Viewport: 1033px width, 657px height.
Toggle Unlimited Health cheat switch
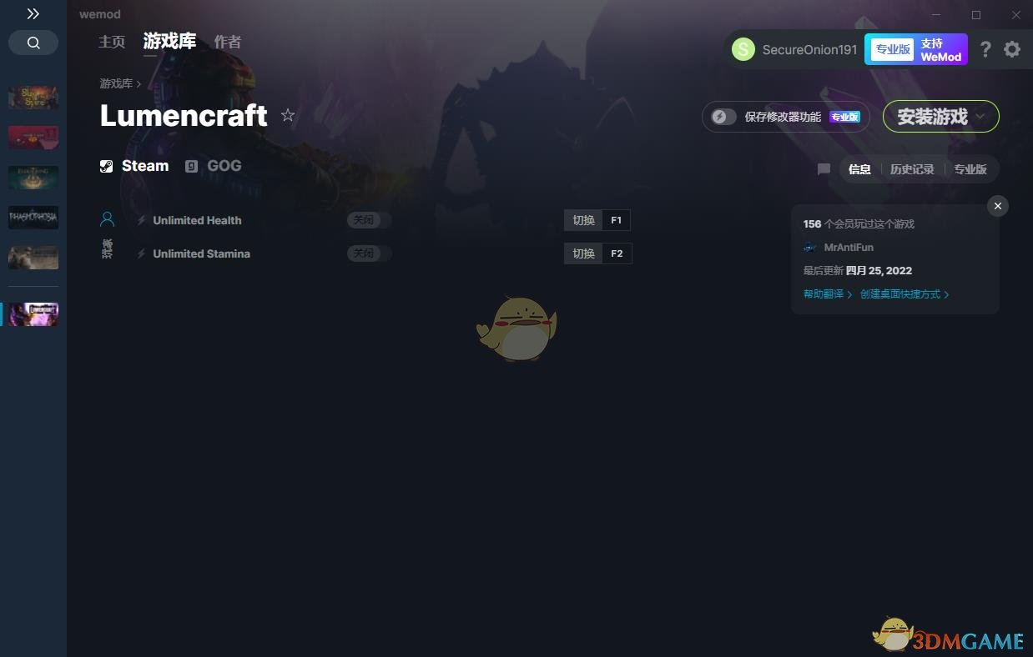pos(369,220)
